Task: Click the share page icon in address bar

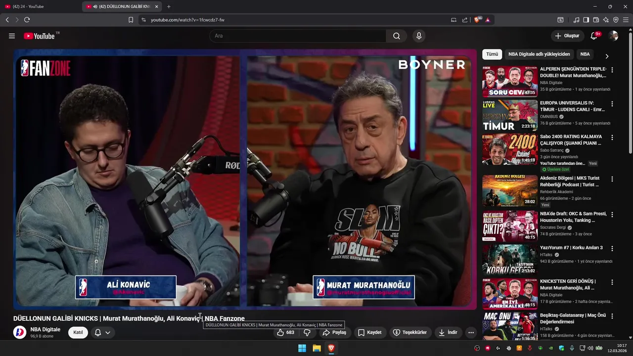Action: [x=465, y=20]
